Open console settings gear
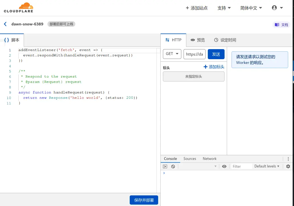Screen dimensions: 294x206 coord(288,166)
